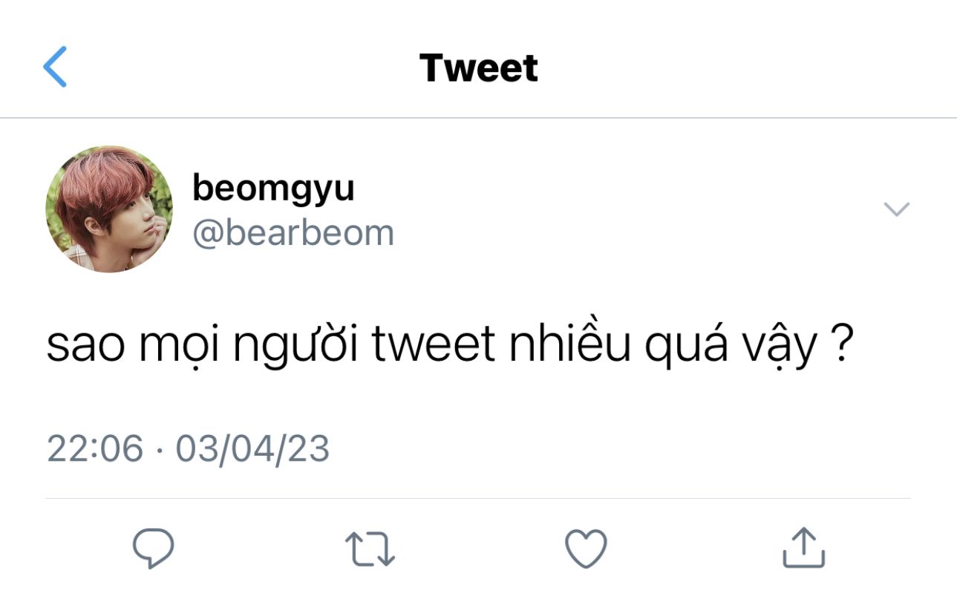
Task: Click the tweet timestamp 22:06
Action: 95,448
